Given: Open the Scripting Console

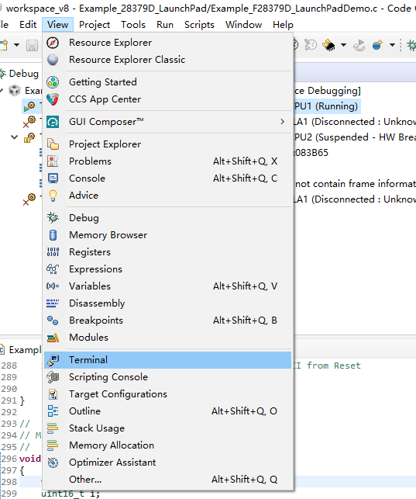Looking at the screenshot, I should pyautogui.click(x=167, y=377).
